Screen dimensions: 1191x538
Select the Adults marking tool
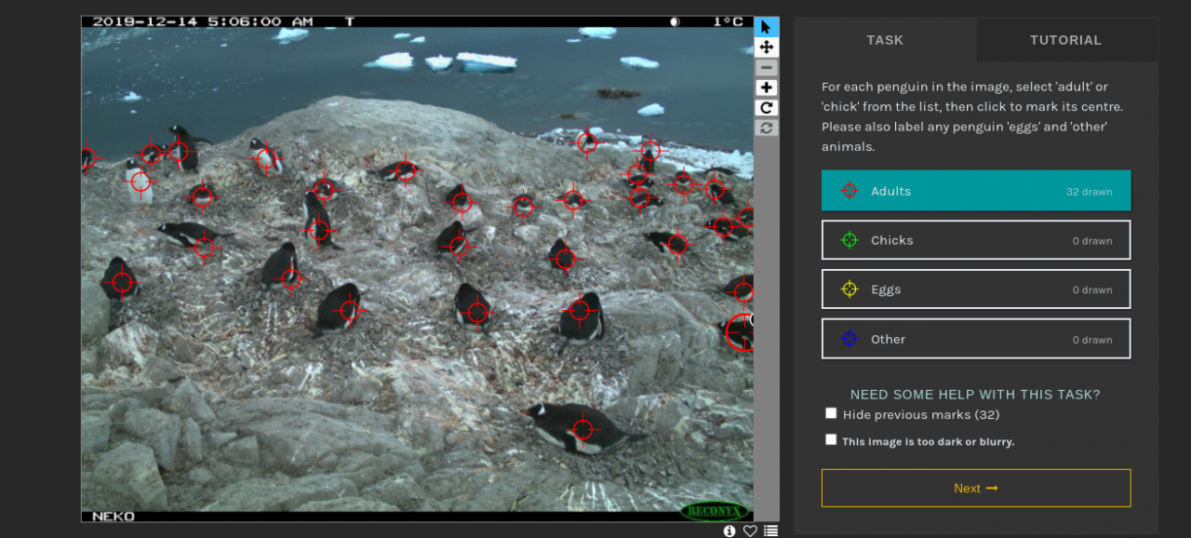pyautogui.click(x=976, y=191)
